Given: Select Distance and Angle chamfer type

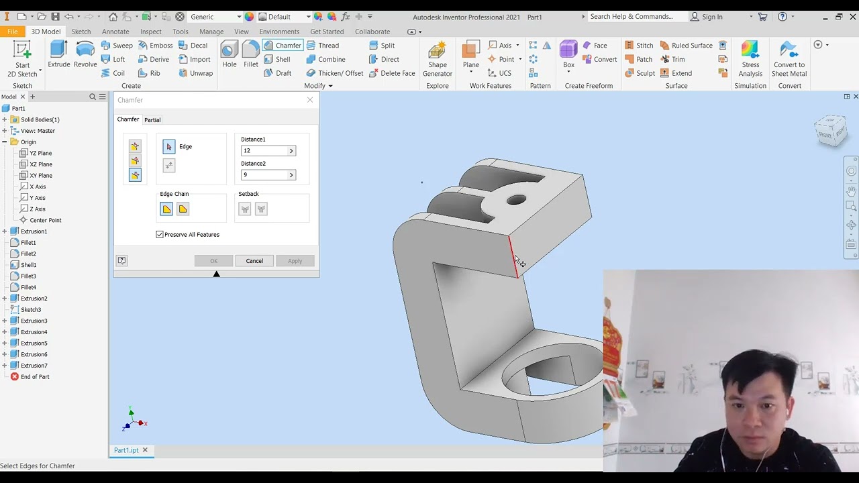Looking at the screenshot, I should tap(135, 160).
